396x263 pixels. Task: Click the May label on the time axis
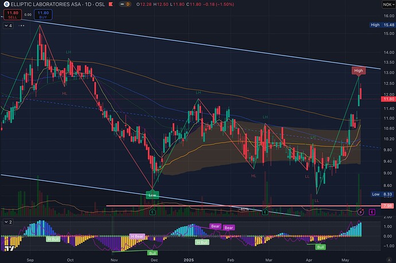[345, 260]
